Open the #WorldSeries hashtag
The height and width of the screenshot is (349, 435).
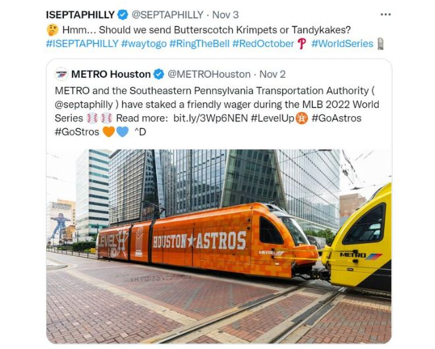tap(342, 44)
